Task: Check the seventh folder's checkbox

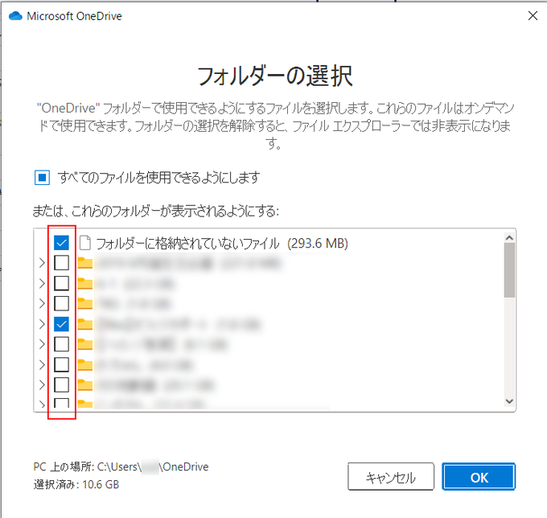Action: 61,385
